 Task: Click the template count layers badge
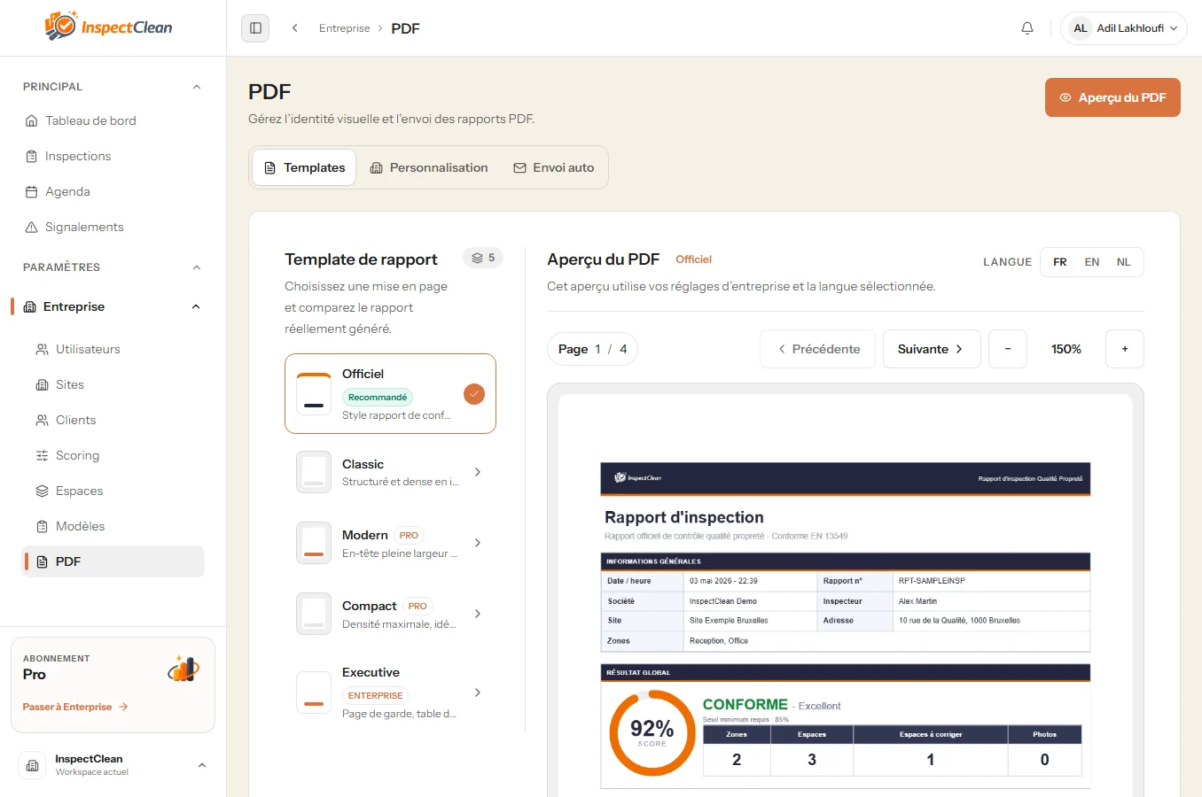[x=483, y=258]
